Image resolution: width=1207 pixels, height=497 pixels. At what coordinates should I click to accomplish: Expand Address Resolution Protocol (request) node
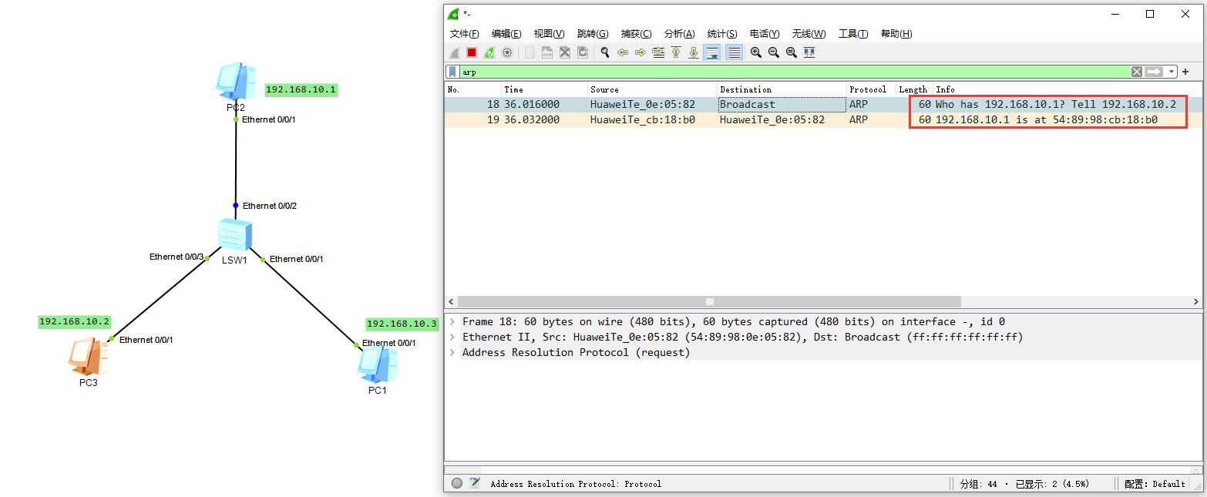(452, 353)
